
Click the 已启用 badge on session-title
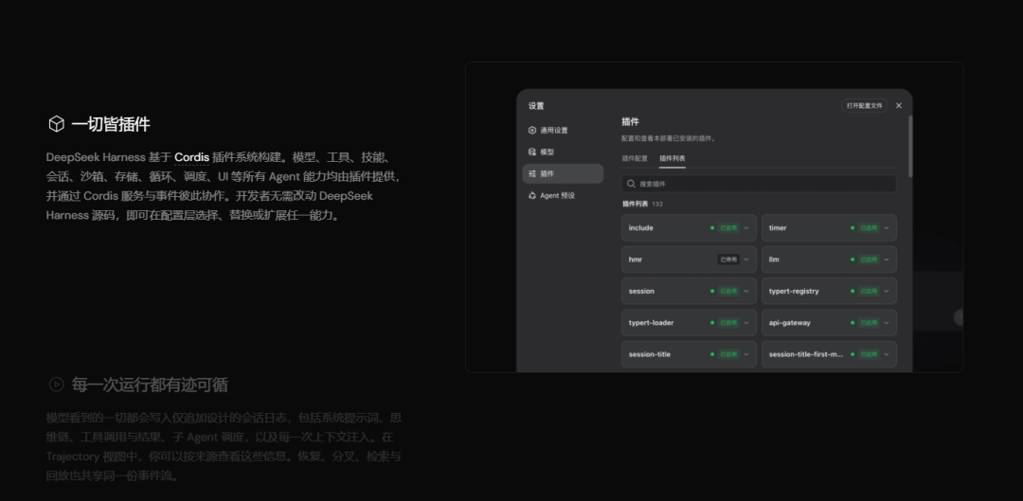[x=728, y=355]
